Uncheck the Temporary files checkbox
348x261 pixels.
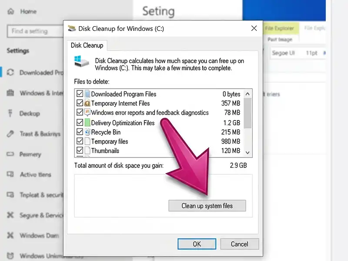tap(80, 141)
